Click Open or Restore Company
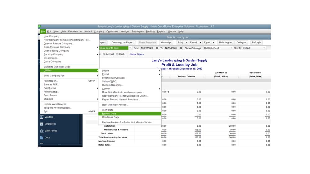This screenshot has height=174, width=310. tap(70, 43)
